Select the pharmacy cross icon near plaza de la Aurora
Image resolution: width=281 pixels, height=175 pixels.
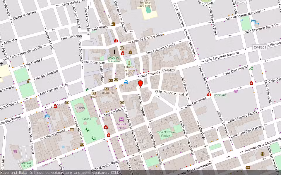pyautogui.click(x=122, y=53)
